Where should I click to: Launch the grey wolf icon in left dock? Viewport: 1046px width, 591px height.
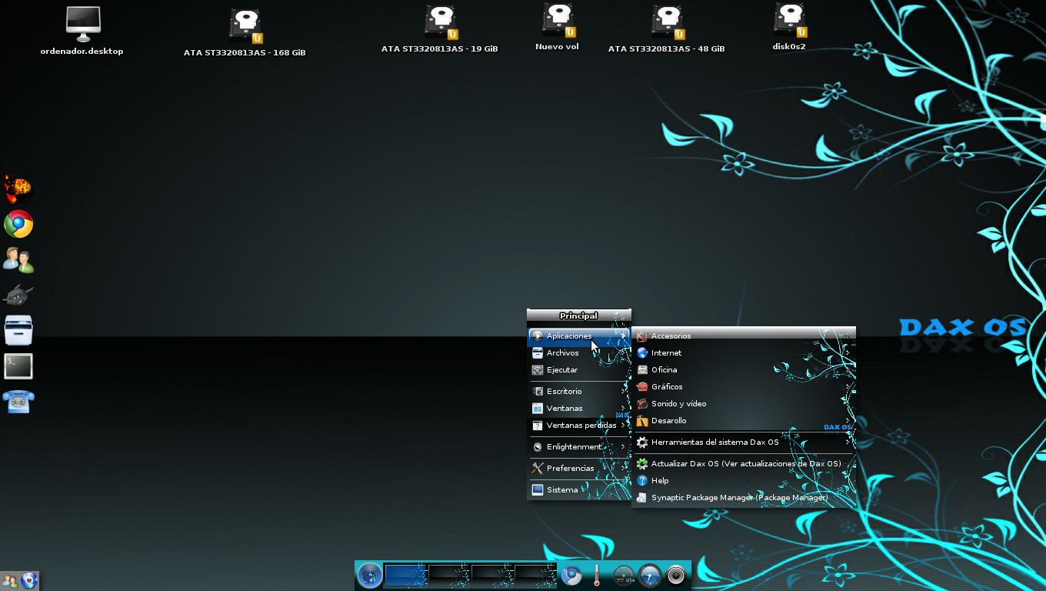click(18, 295)
